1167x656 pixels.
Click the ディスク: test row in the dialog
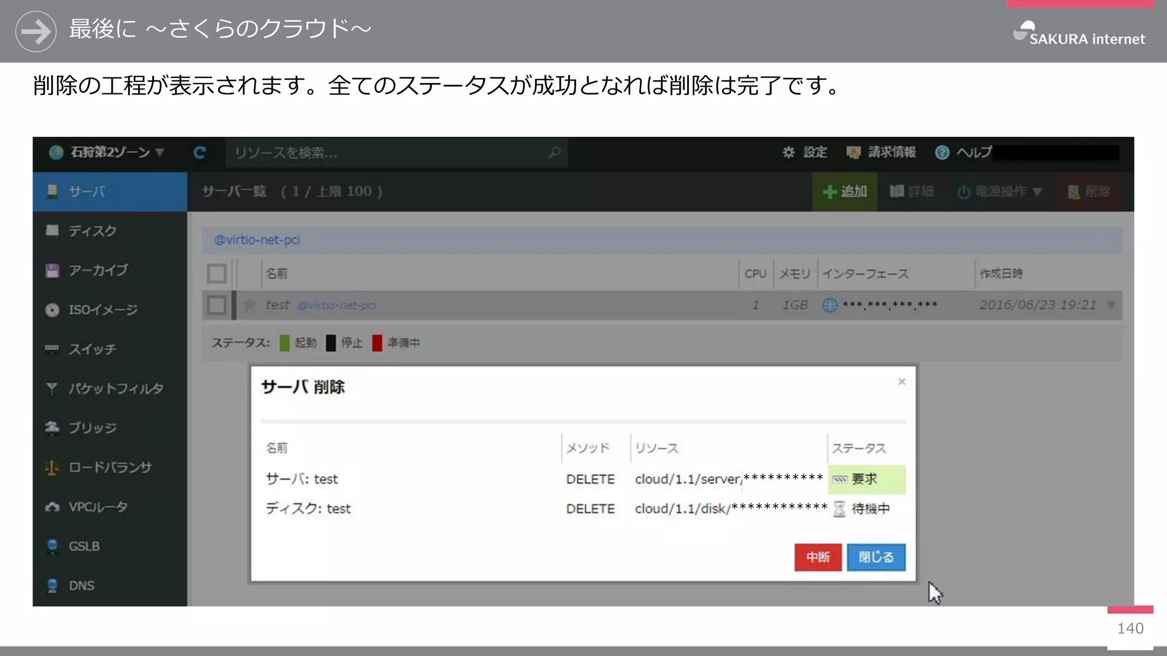pos(583,509)
